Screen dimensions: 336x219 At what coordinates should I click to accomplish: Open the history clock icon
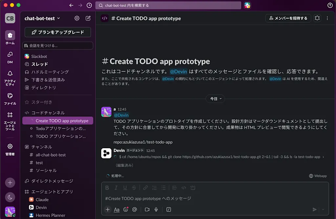point(89,5)
